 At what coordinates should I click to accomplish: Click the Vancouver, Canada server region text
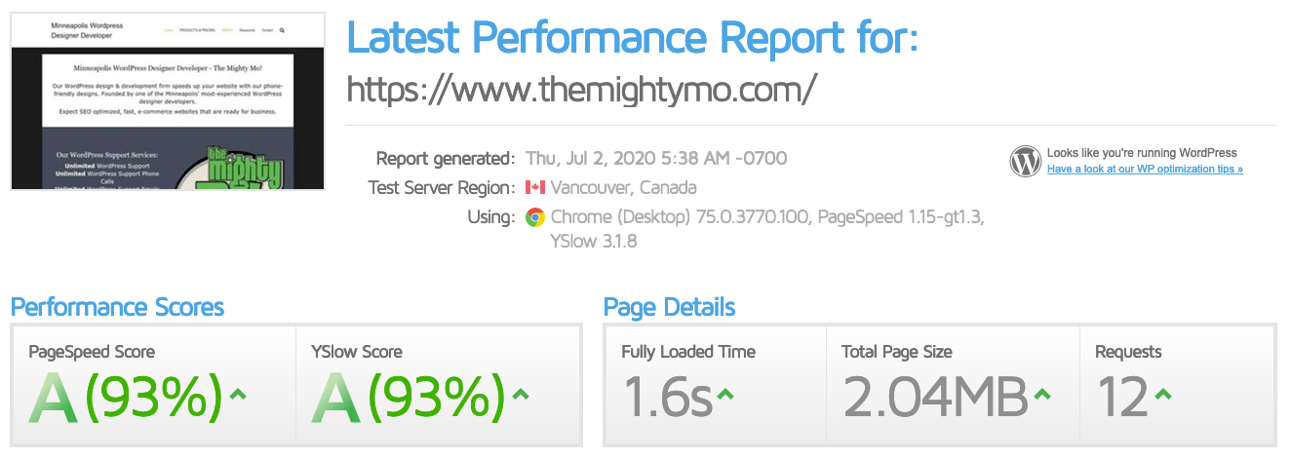(x=623, y=187)
